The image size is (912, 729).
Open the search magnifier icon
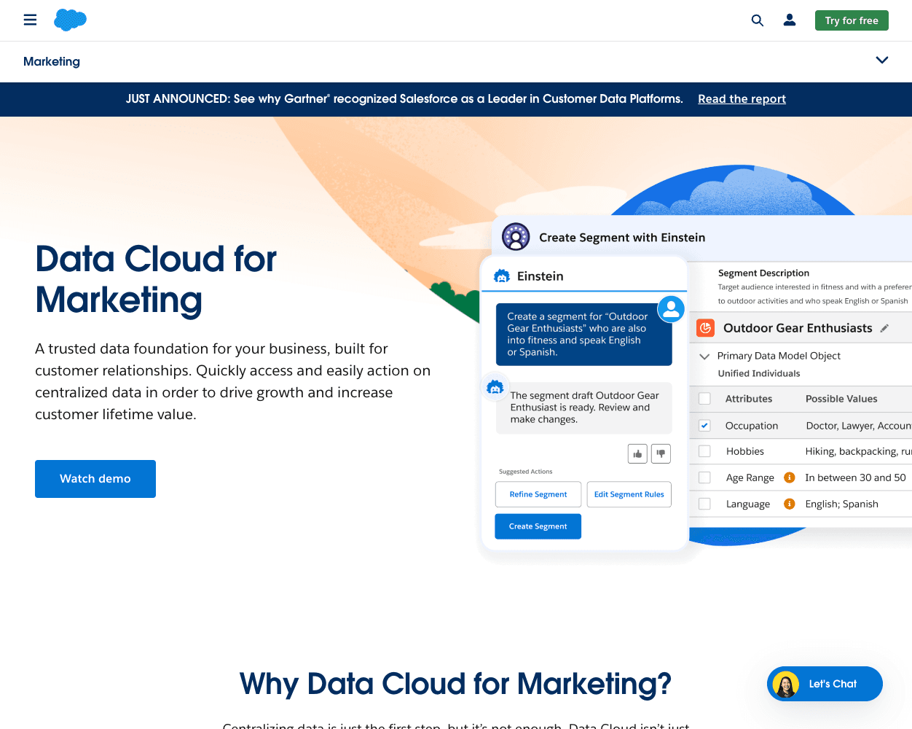point(758,20)
